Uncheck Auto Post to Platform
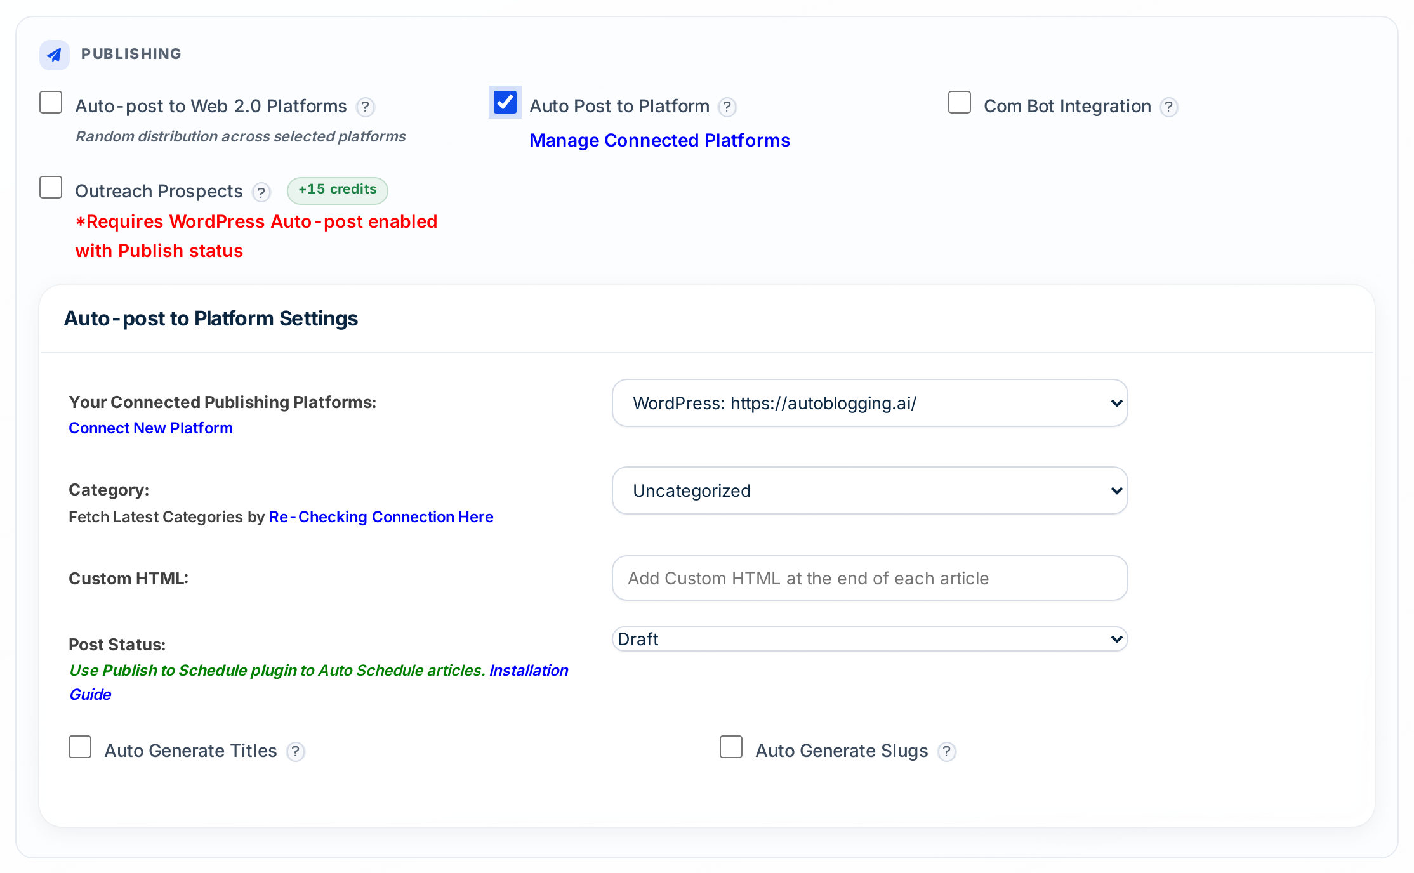Screen dimensions: 1414x873 tap(505, 102)
